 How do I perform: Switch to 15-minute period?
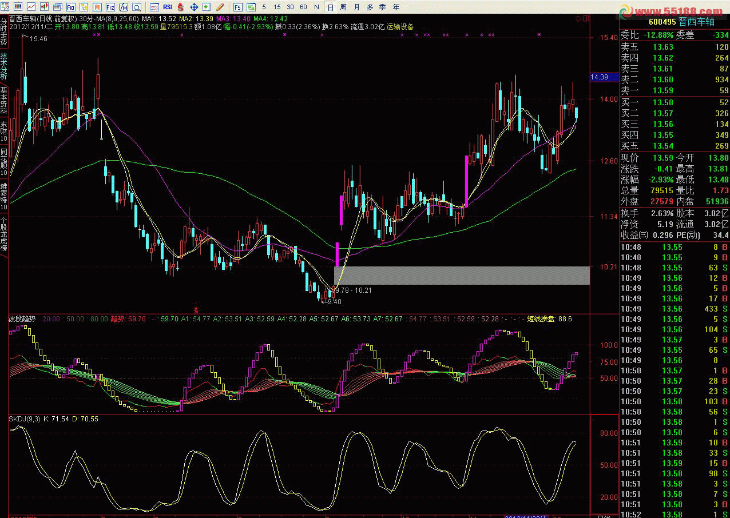(x=277, y=7)
